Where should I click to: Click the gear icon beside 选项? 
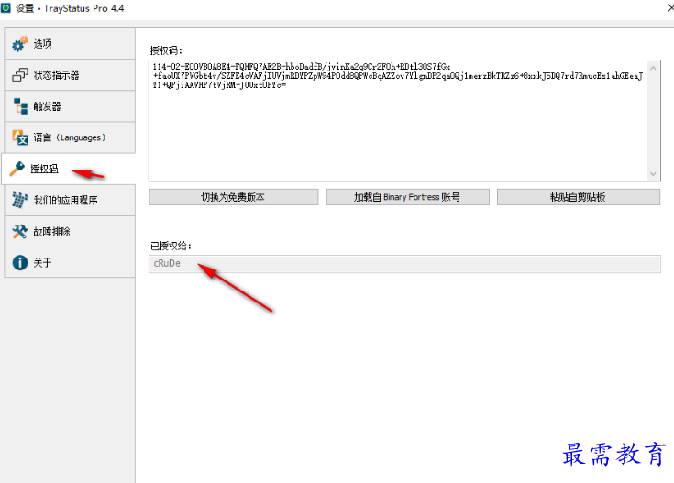tap(20, 44)
